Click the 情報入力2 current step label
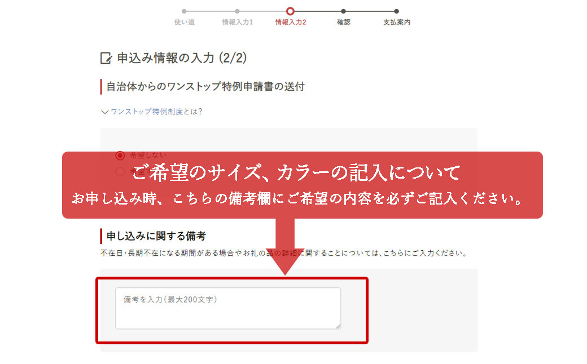The width and height of the screenshot is (587, 364). [291, 22]
